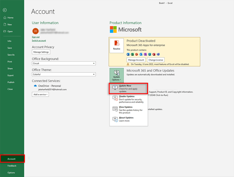234x177 pixels.
Task: Click the Change License button
Action: tap(156, 60)
